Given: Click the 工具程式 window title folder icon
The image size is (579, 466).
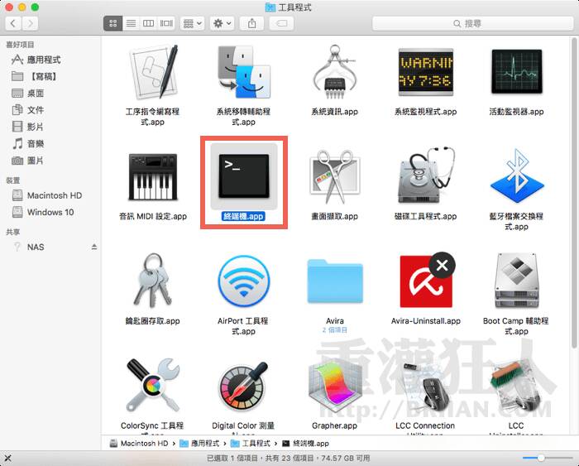Looking at the screenshot, I should [270, 7].
